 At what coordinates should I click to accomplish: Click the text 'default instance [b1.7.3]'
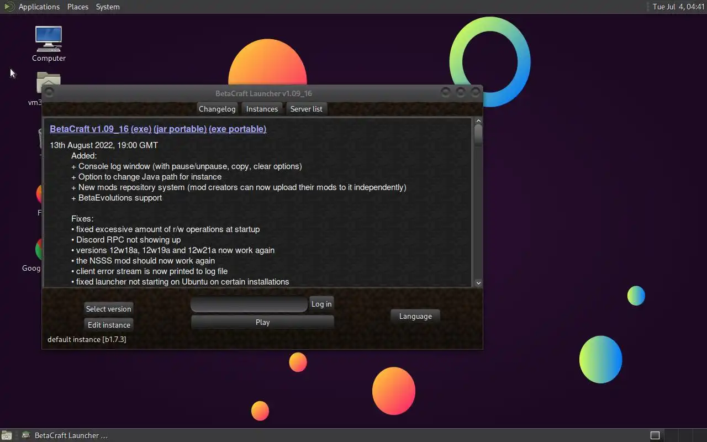87,339
